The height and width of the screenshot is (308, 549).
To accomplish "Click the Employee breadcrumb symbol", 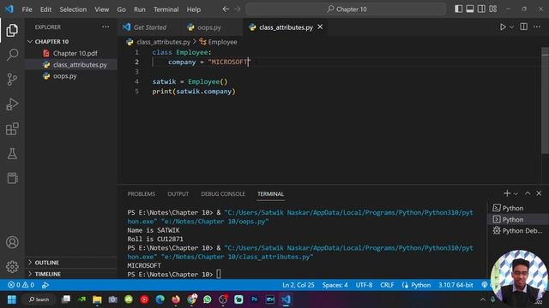I will pyautogui.click(x=222, y=42).
